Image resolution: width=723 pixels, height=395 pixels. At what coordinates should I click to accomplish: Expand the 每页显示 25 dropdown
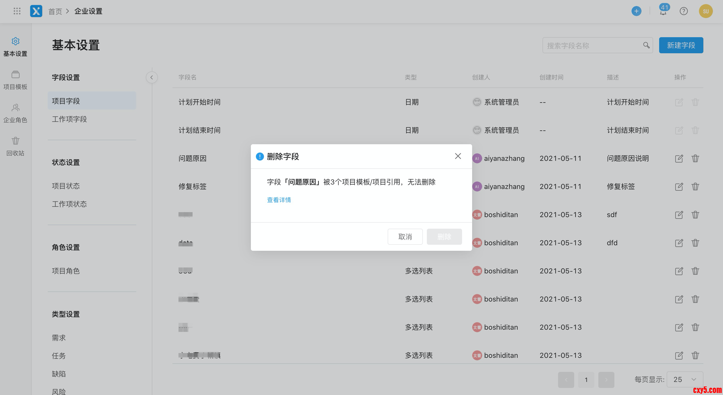coord(685,380)
